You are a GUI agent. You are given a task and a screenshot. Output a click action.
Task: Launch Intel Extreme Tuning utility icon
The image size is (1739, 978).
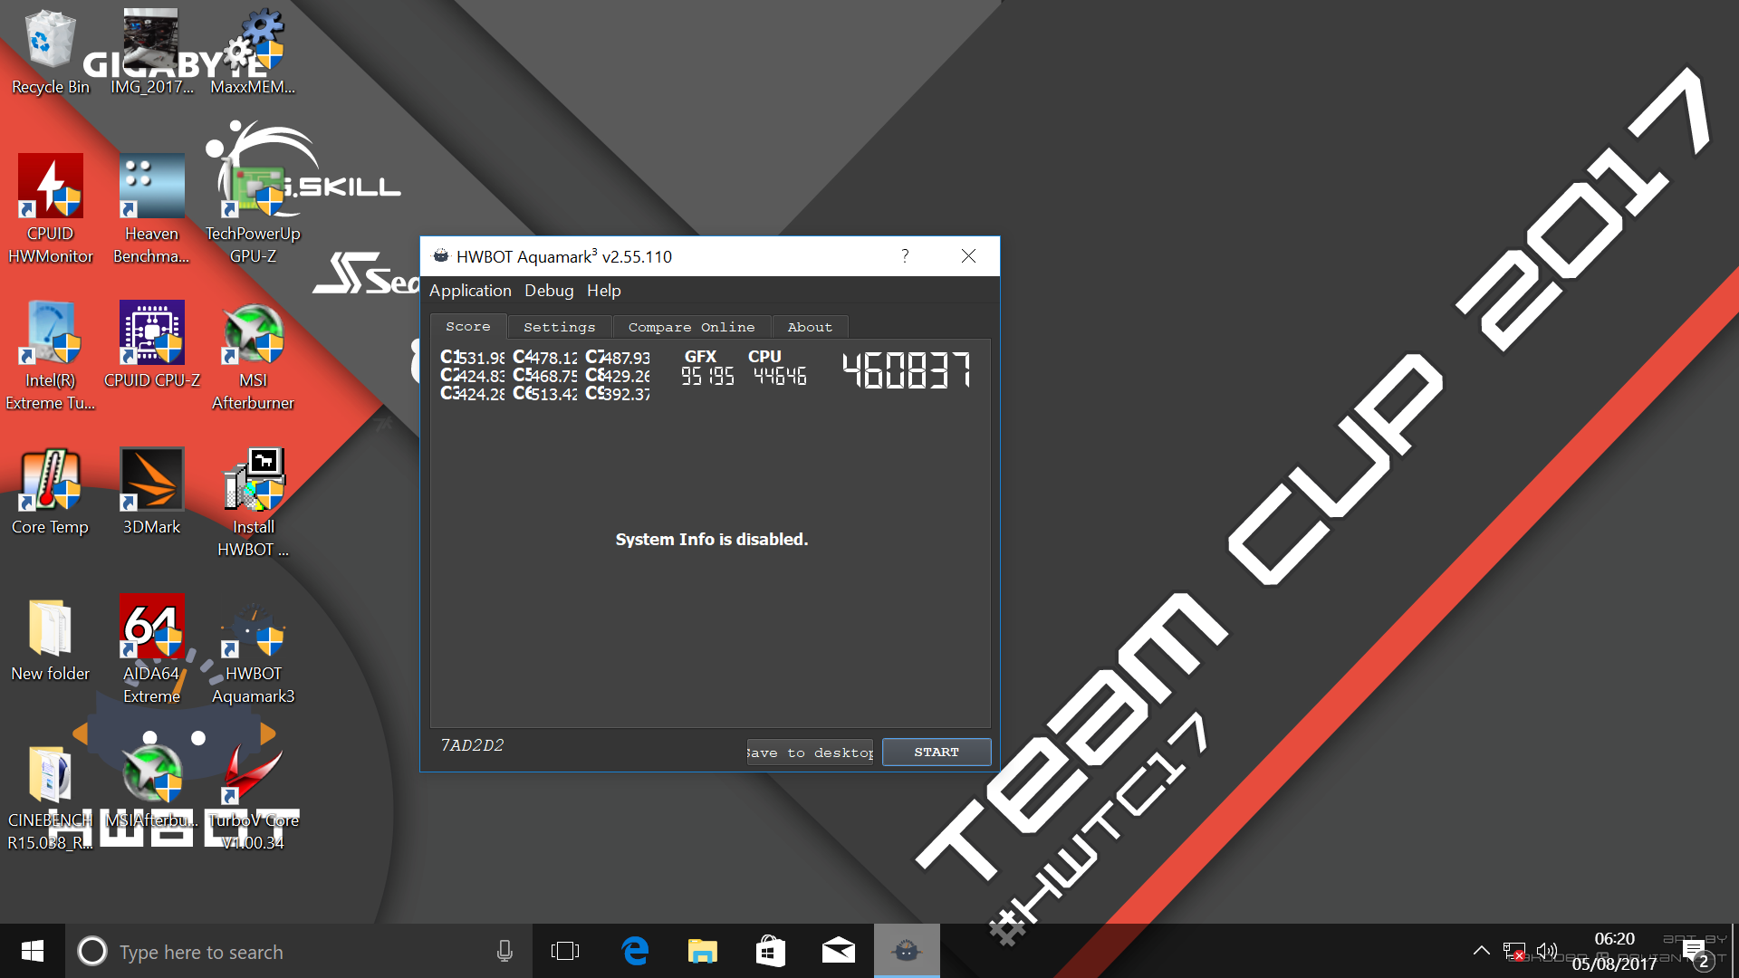[x=50, y=357]
